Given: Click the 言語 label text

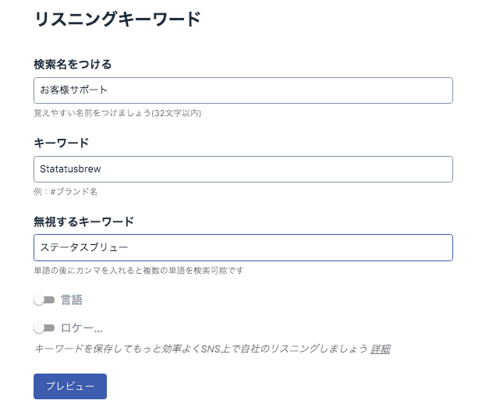Looking at the screenshot, I should (72, 300).
